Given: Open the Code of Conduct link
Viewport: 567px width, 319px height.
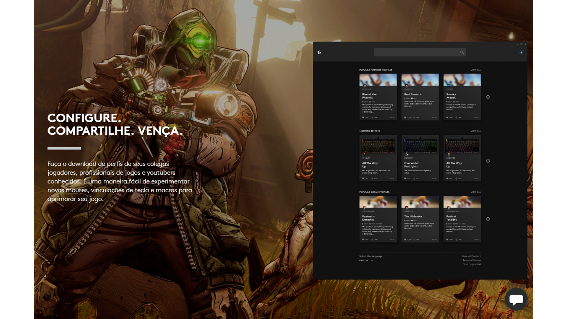Looking at the screenshot, I should click(471, 256).
